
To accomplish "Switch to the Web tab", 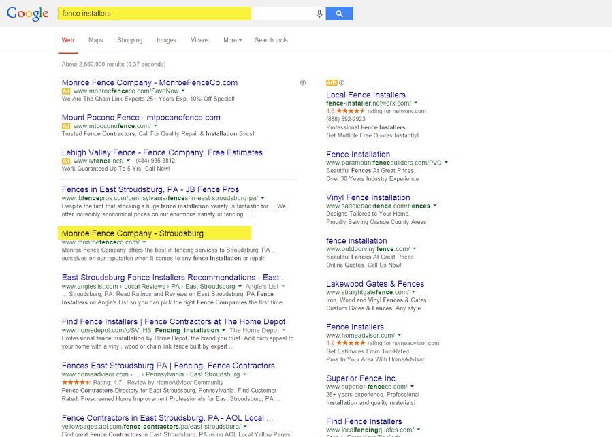I will coord(67,40).
